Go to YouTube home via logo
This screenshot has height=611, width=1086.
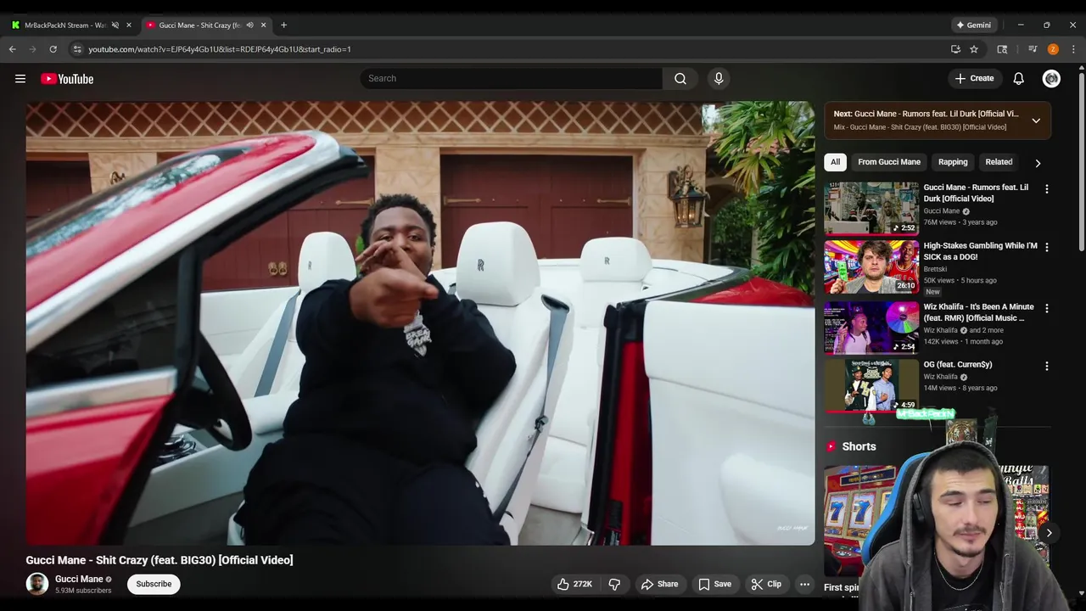coord(67,79)
